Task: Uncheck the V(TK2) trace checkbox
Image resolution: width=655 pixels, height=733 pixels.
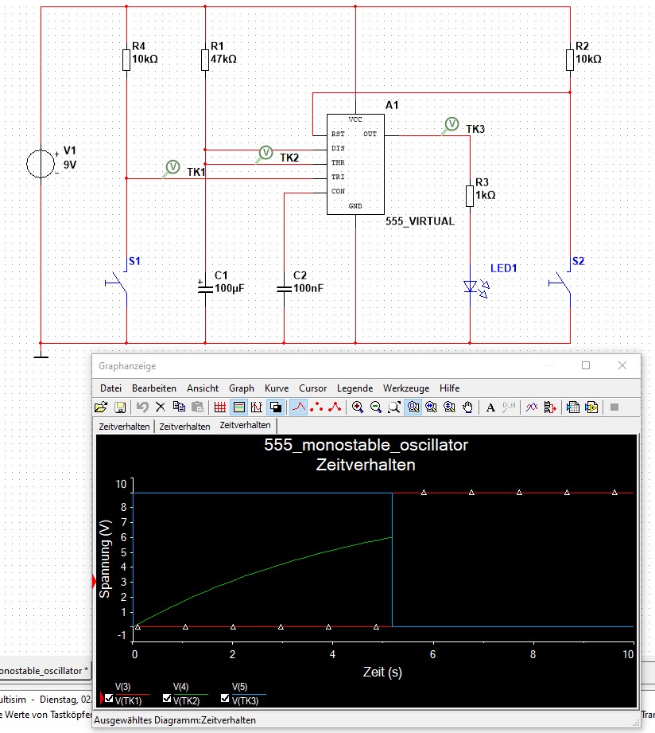Action: (x=167, y=698)
